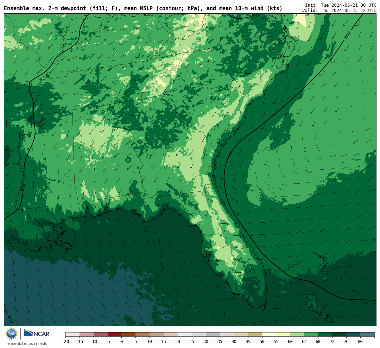This screenshot has height=348, width=380.
Task: Click the colorbar tick label '−20'
Action: pyautogui.click(x=65, y=342)
